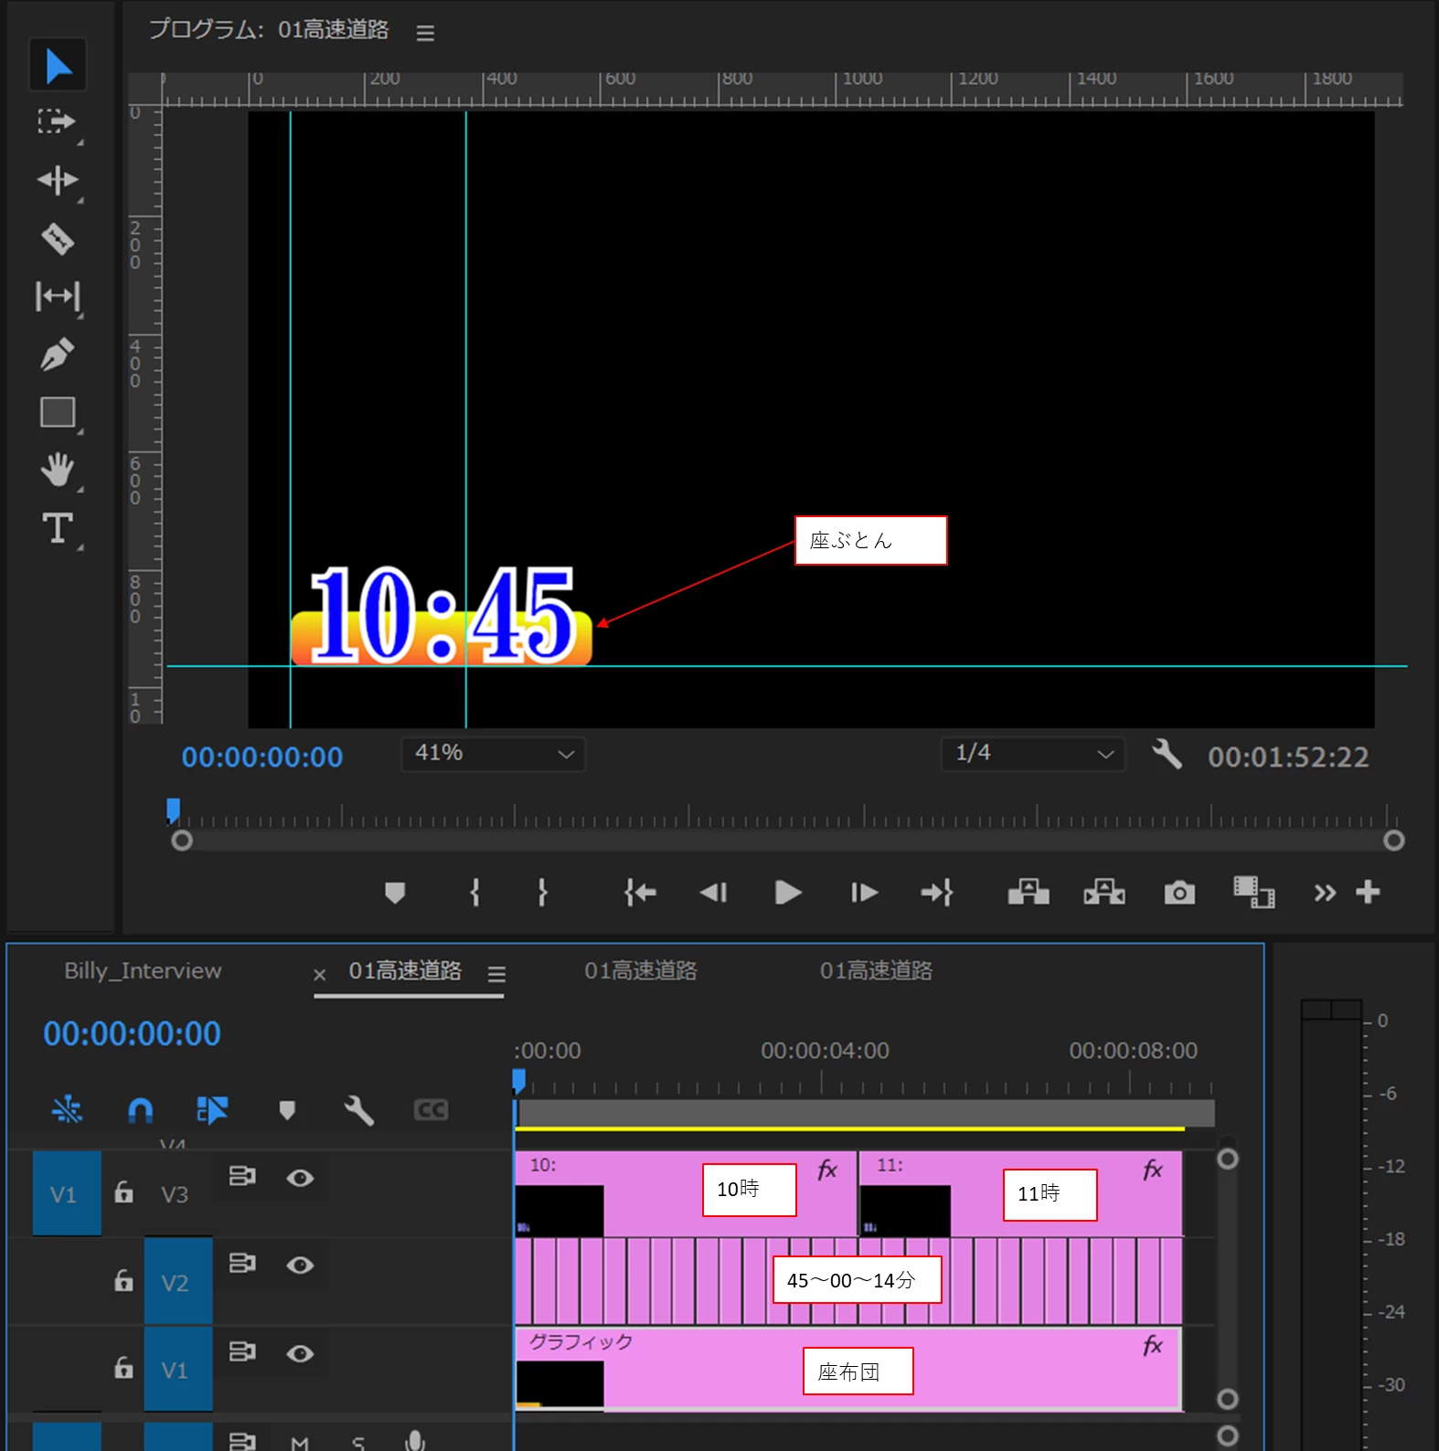Toggle lock on track V3
The image size is (1439, 1451).
(123, 1192)
